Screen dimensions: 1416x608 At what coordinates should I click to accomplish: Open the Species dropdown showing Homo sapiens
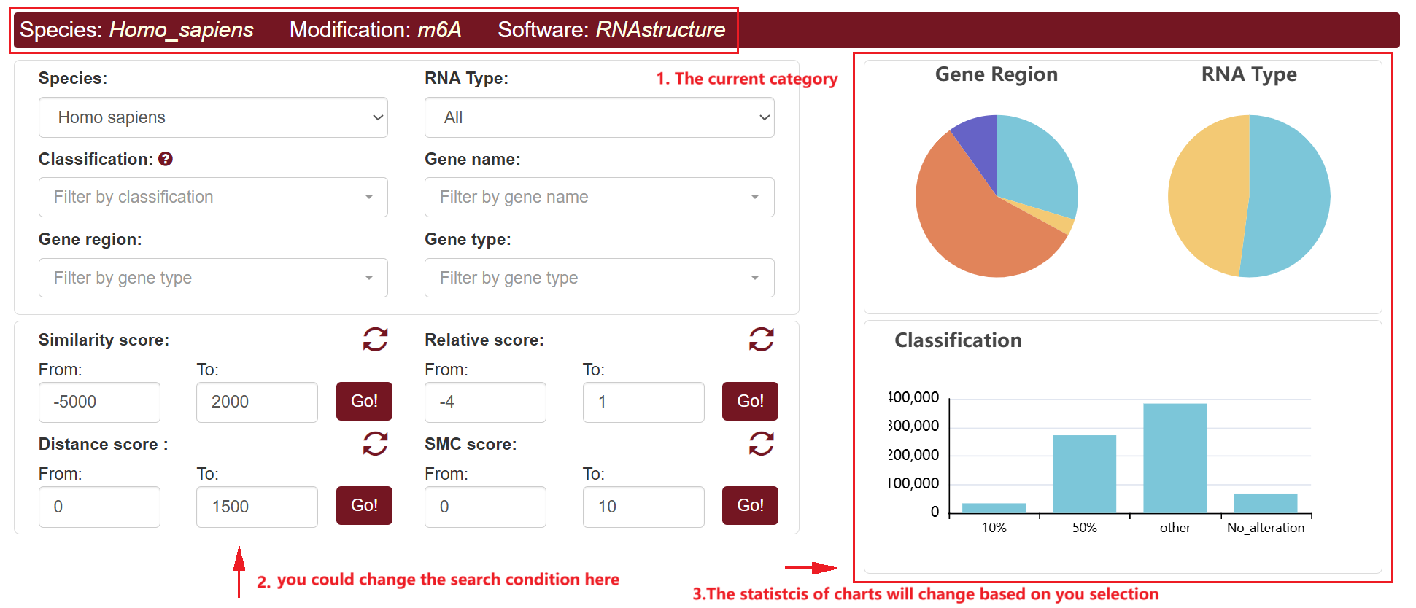point(213,117)
